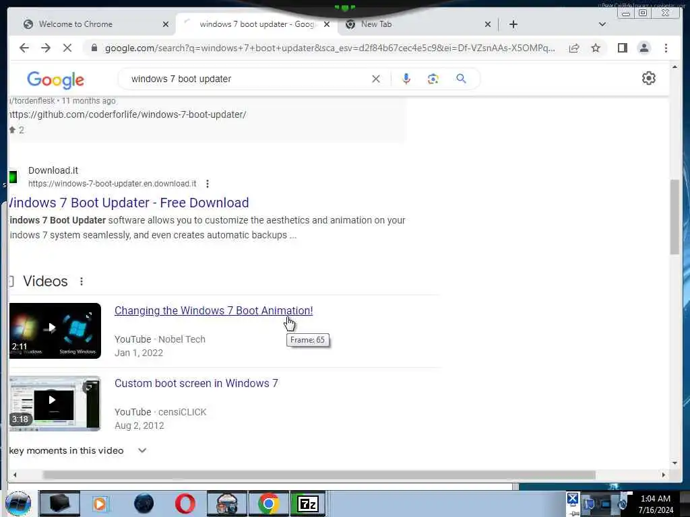Share this page using the share icon
This screenshot has height=517, width=690.
point(574,48)
